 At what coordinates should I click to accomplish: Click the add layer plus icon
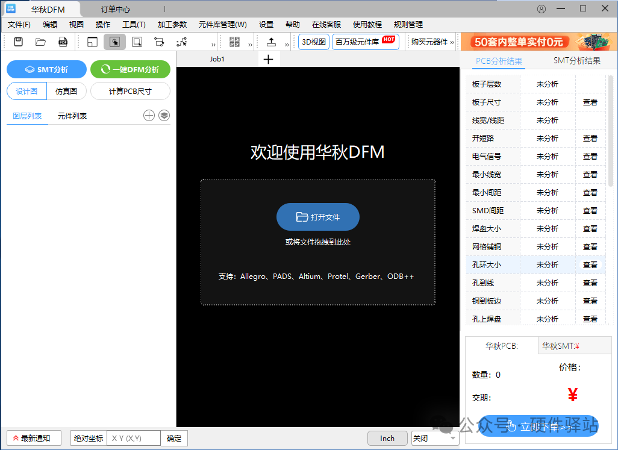pos(149,116)
